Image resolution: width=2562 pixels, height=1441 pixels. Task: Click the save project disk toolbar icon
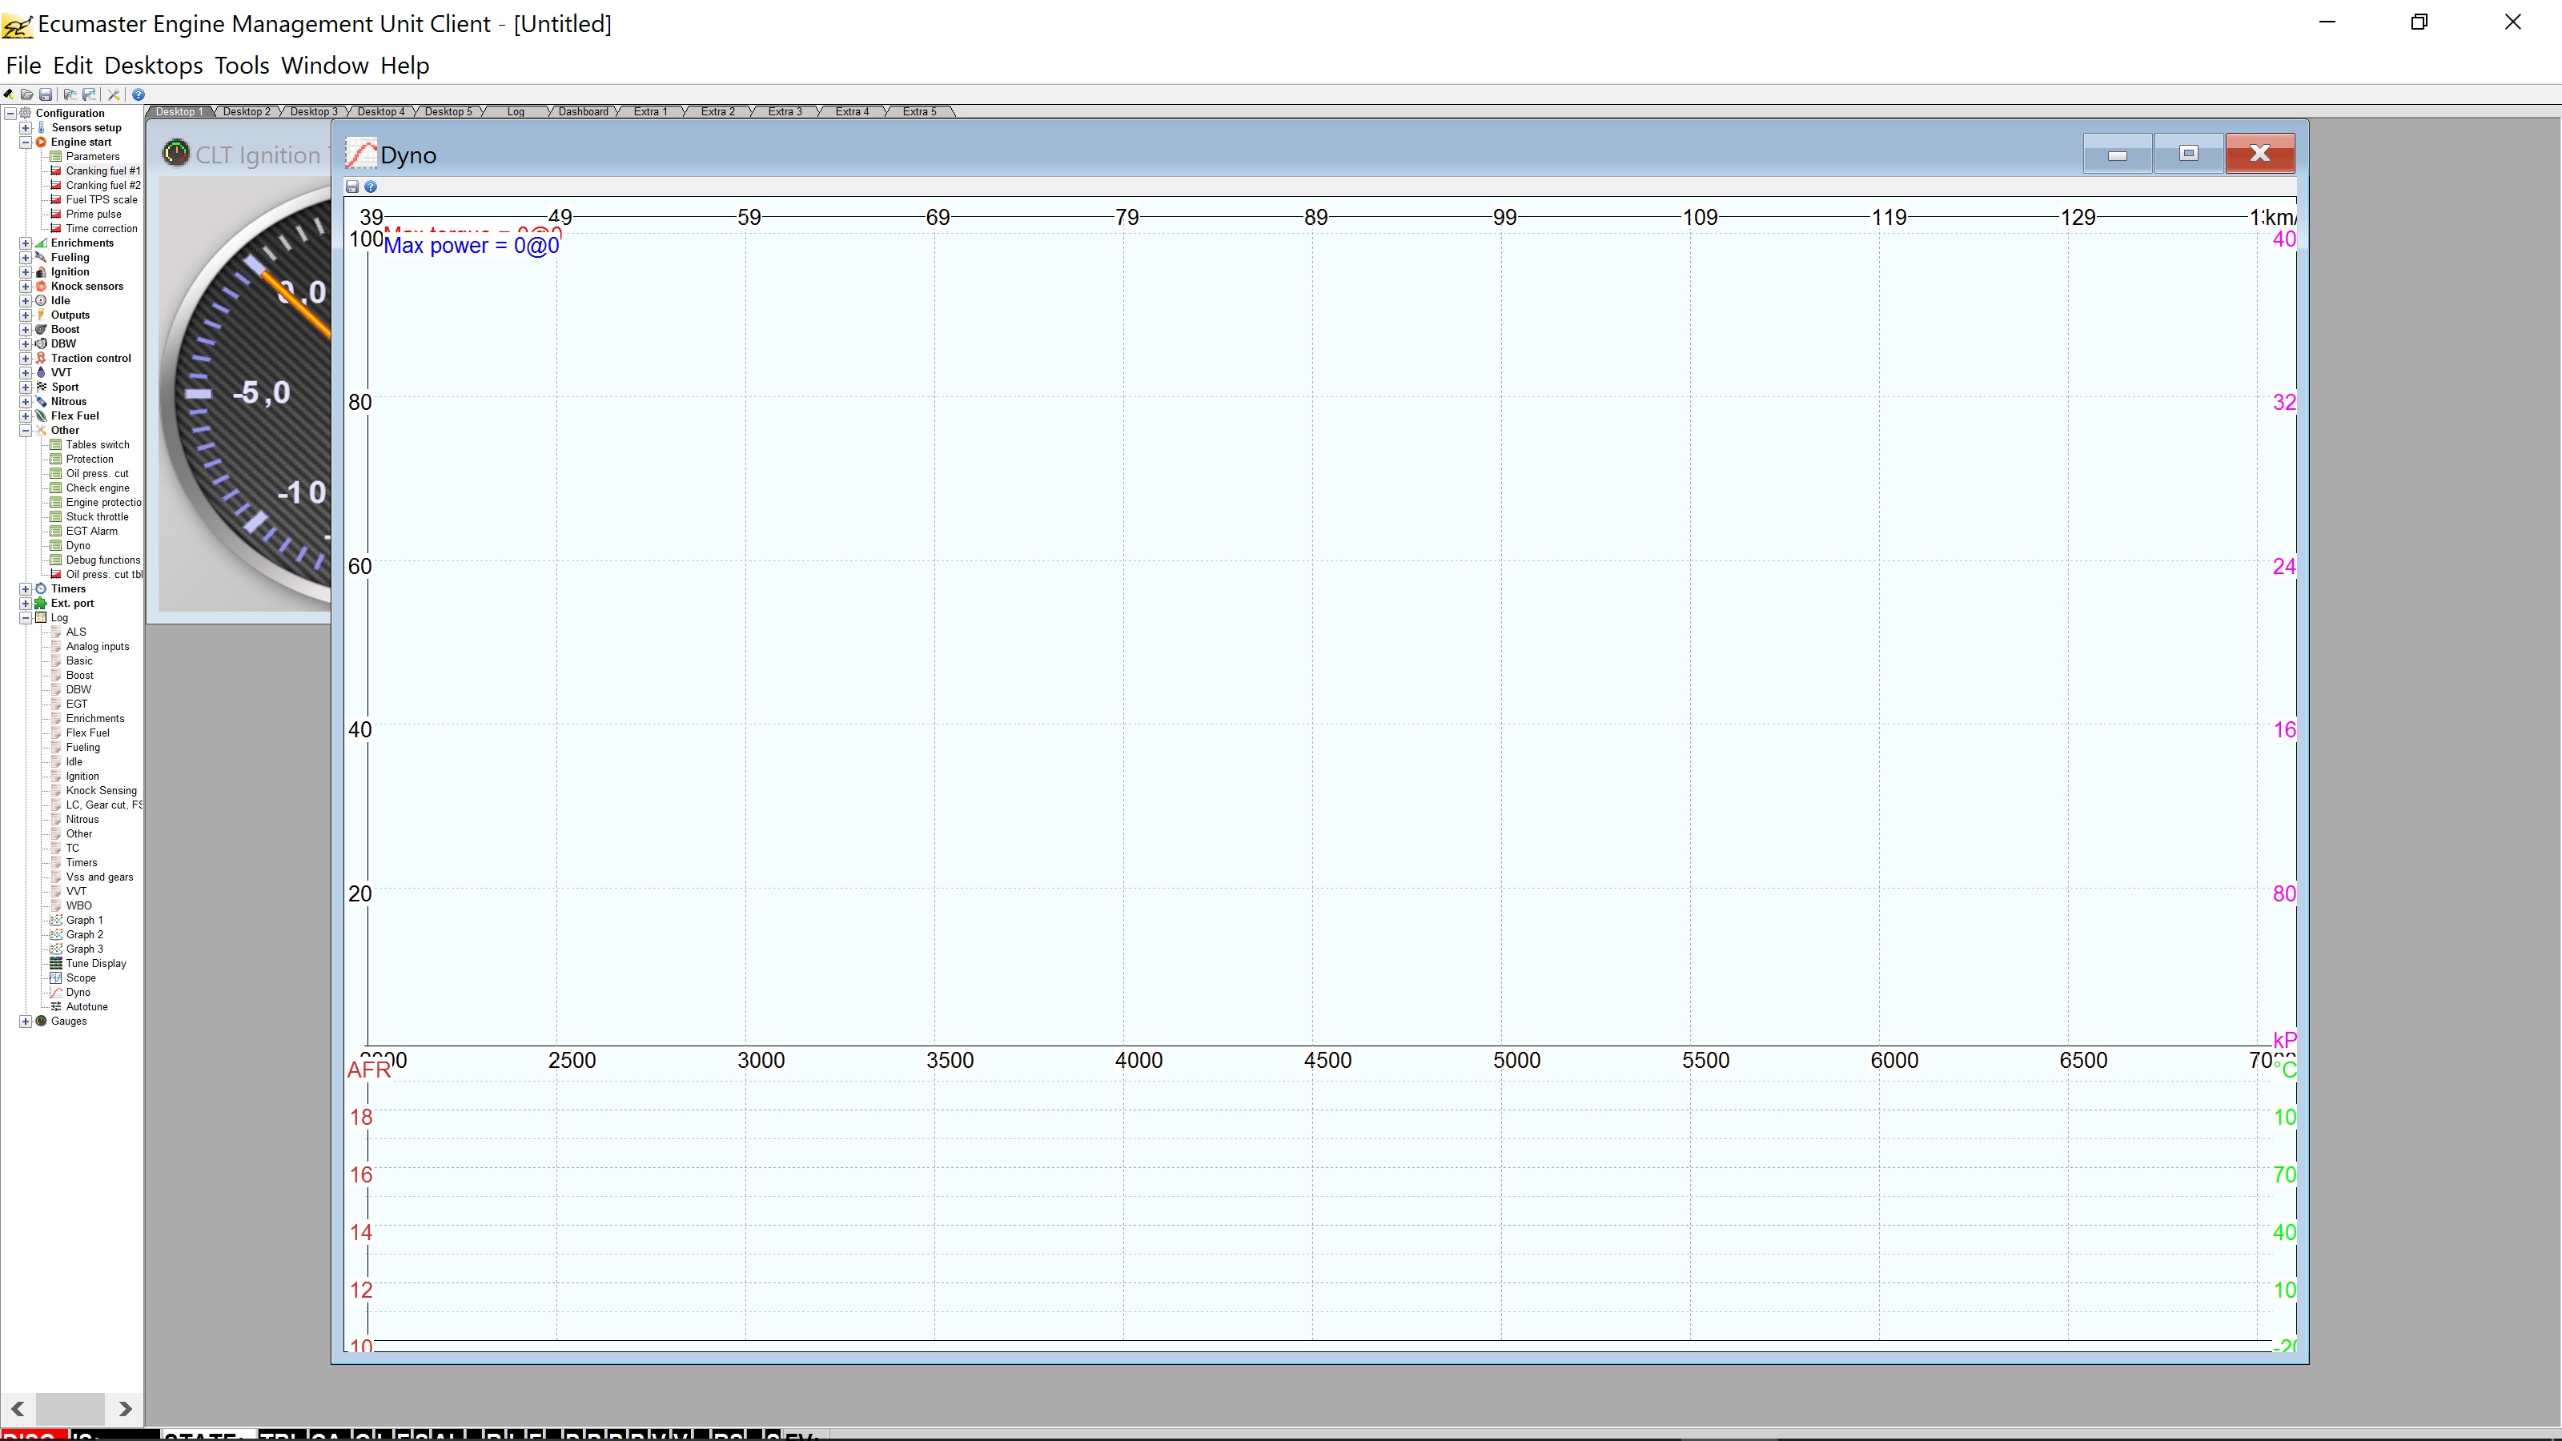(x=46, y=95)
